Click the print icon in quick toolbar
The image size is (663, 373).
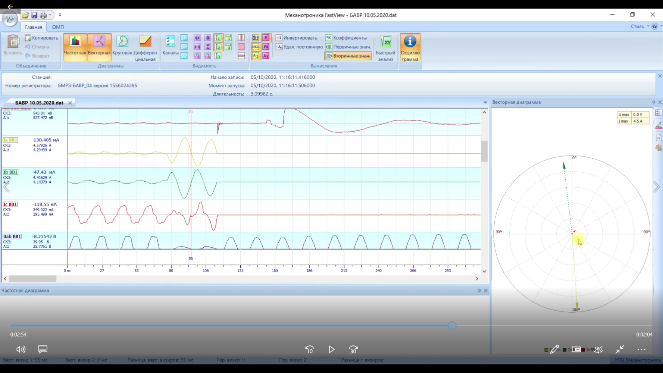(43, 15)
